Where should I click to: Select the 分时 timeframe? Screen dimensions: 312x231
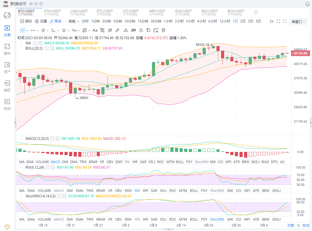coord(85,21)
